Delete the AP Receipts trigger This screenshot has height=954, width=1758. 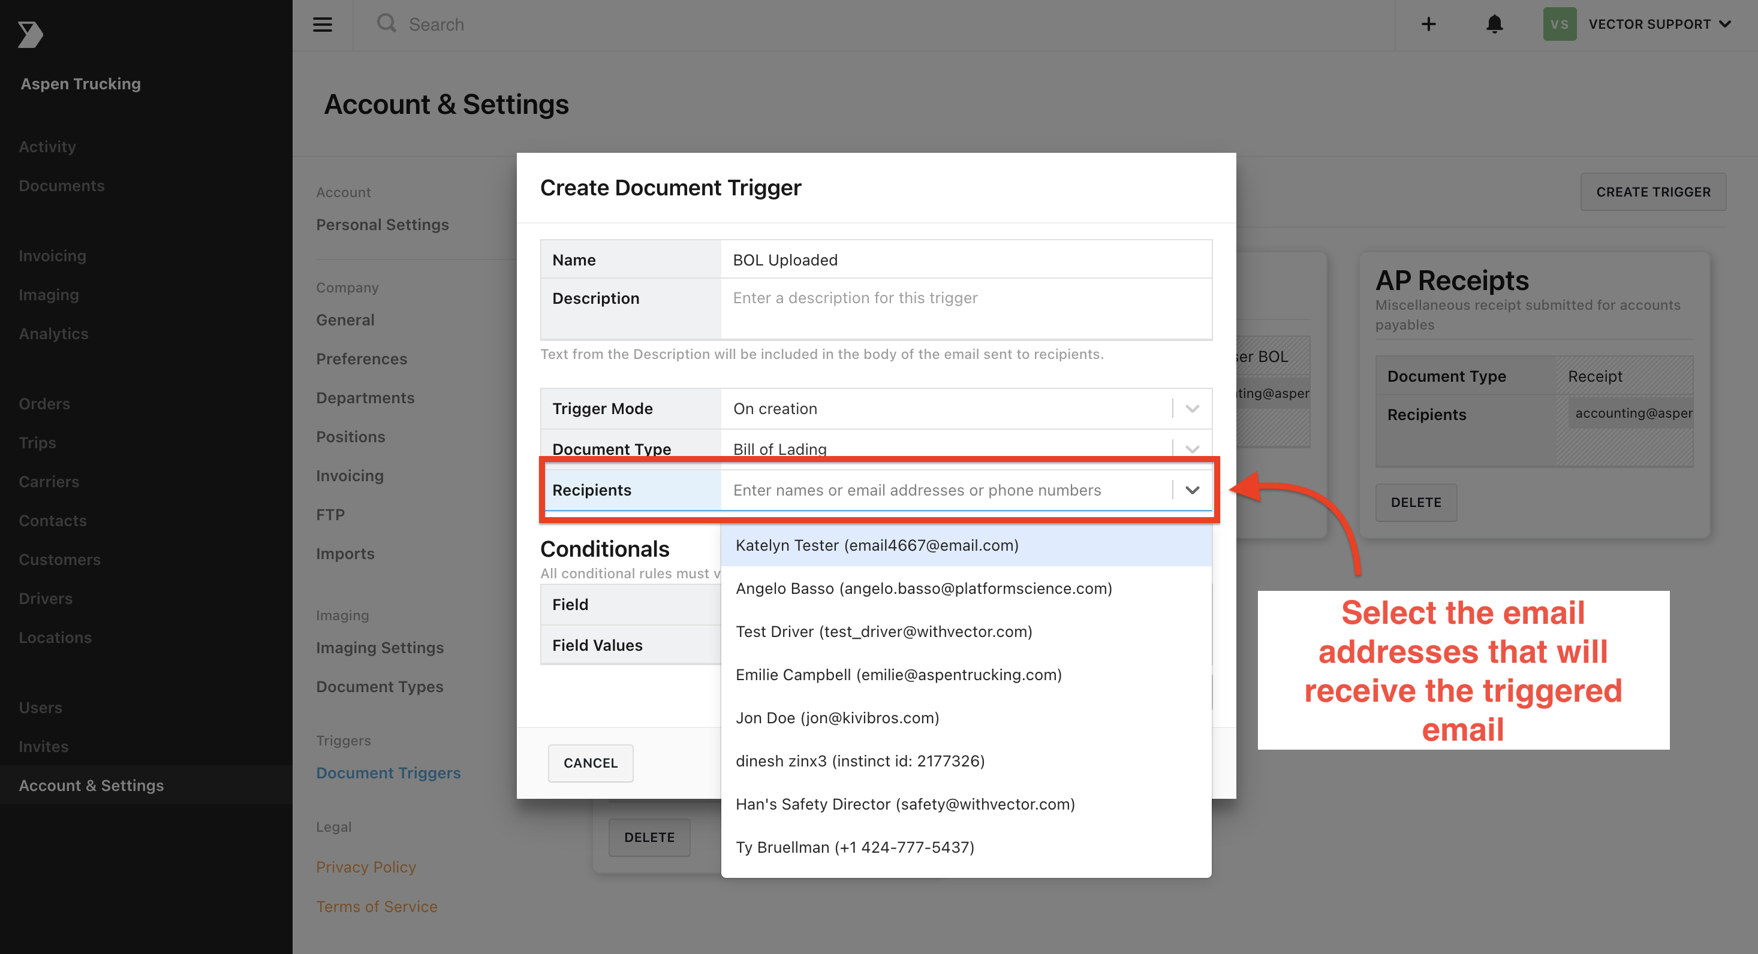point(1416,503)
